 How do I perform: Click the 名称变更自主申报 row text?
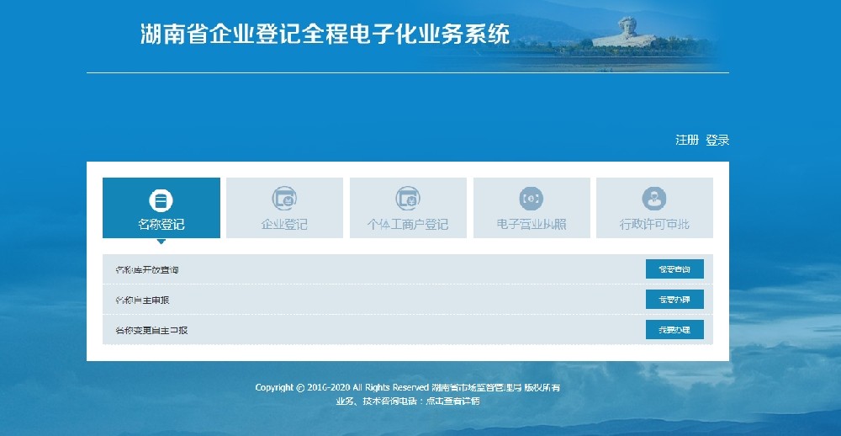click(151, 331)
